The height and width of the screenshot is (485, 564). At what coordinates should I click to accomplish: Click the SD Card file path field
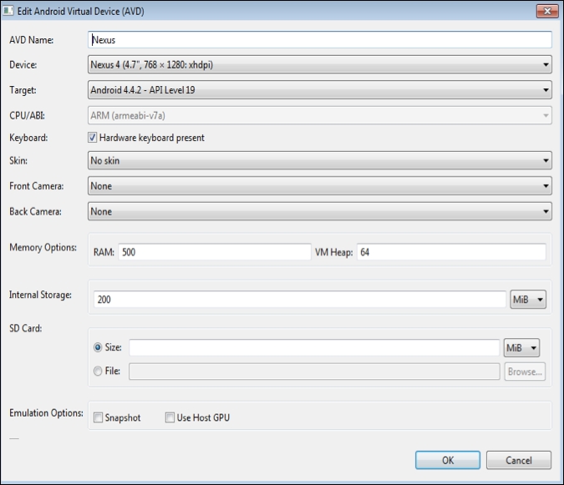pyautogui.click(x=314, y=371)
